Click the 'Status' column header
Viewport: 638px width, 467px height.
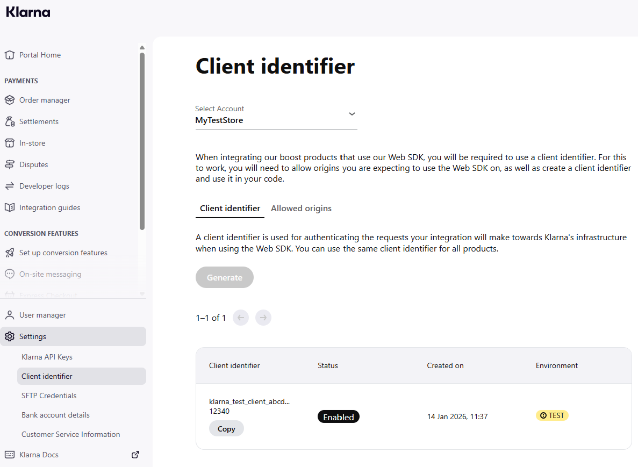click(x=327, y=366)
